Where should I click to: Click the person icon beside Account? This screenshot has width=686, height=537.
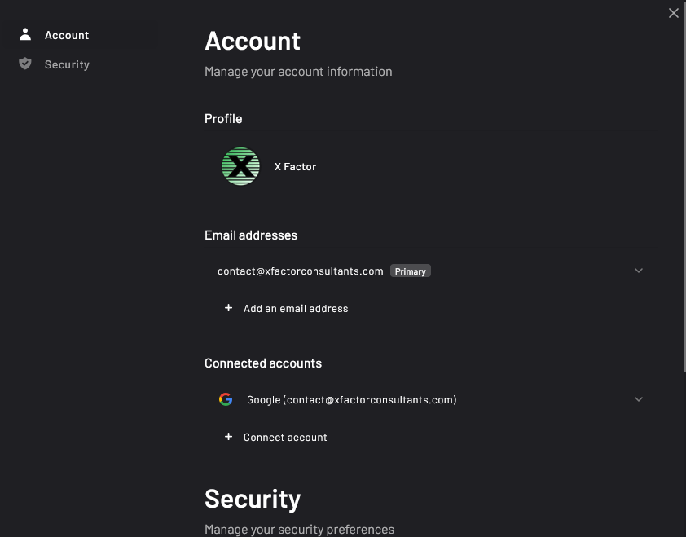click(x=25, y=34)
